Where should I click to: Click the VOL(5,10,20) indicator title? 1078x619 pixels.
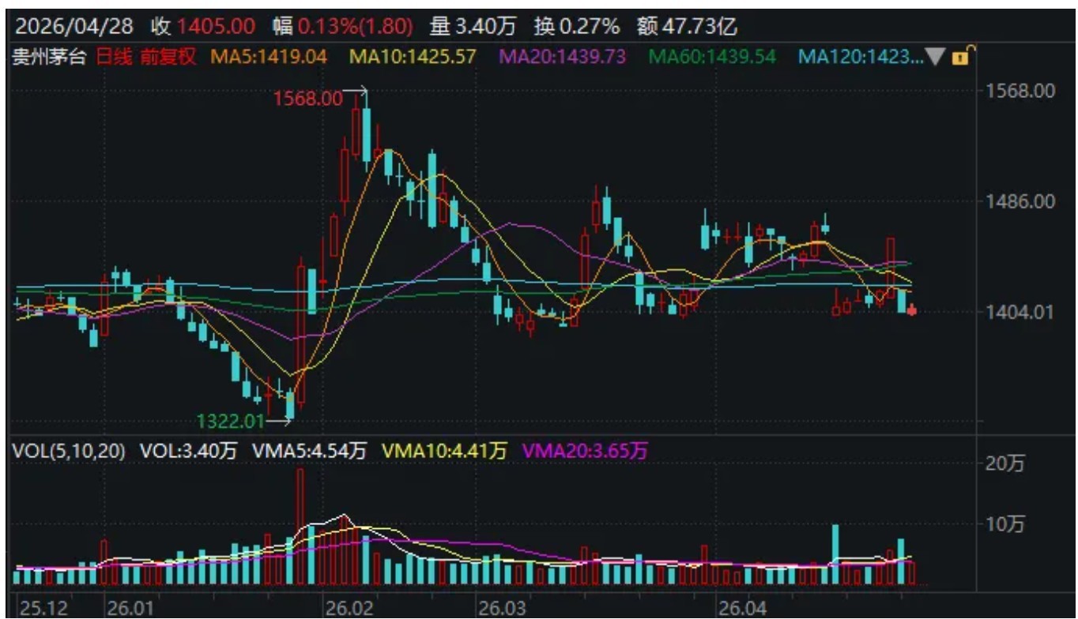(x=69, y=451)
